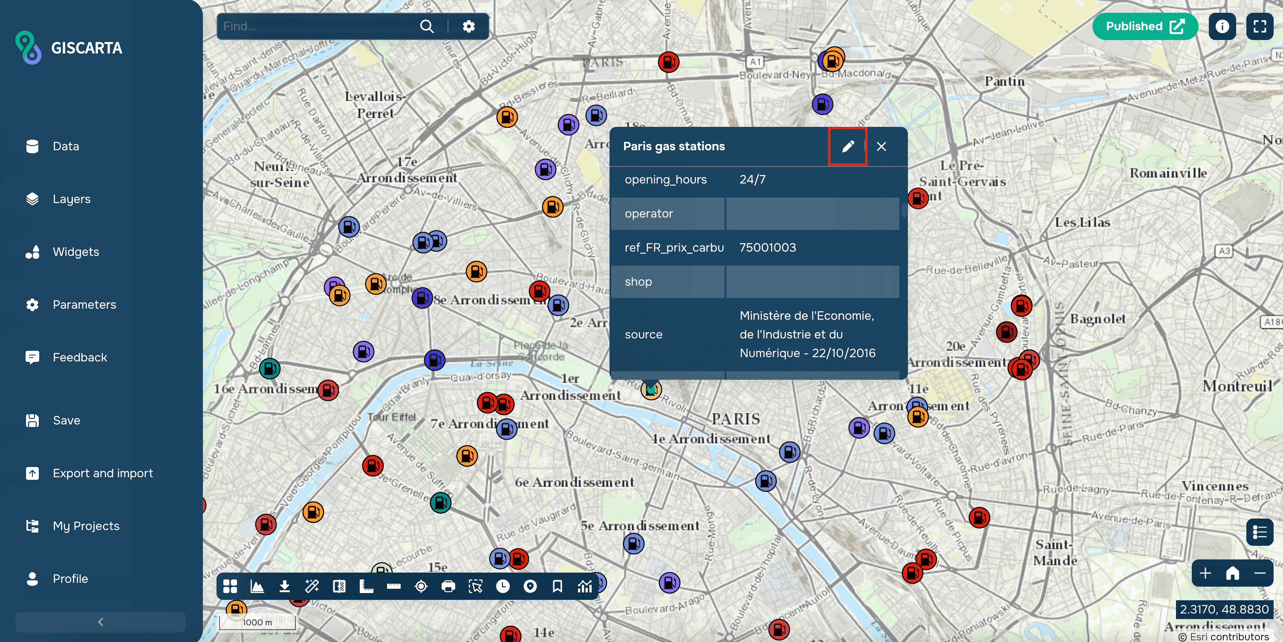Open the Layers menu item
Image resolution: width=1283 pixels, height=642 pixels.
(71, 199)
